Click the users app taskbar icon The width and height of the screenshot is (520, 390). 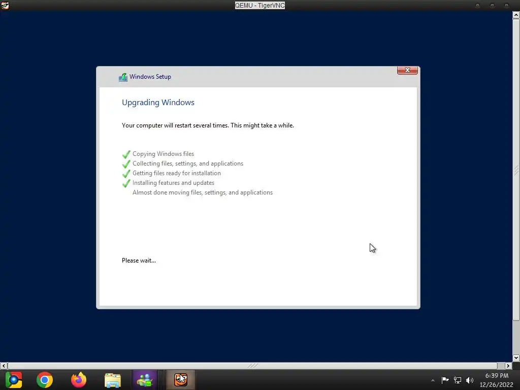[145, 380]
